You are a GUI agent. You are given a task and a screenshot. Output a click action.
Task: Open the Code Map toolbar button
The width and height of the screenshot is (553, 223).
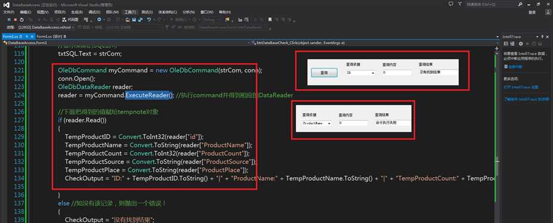[x=70, y=20]
